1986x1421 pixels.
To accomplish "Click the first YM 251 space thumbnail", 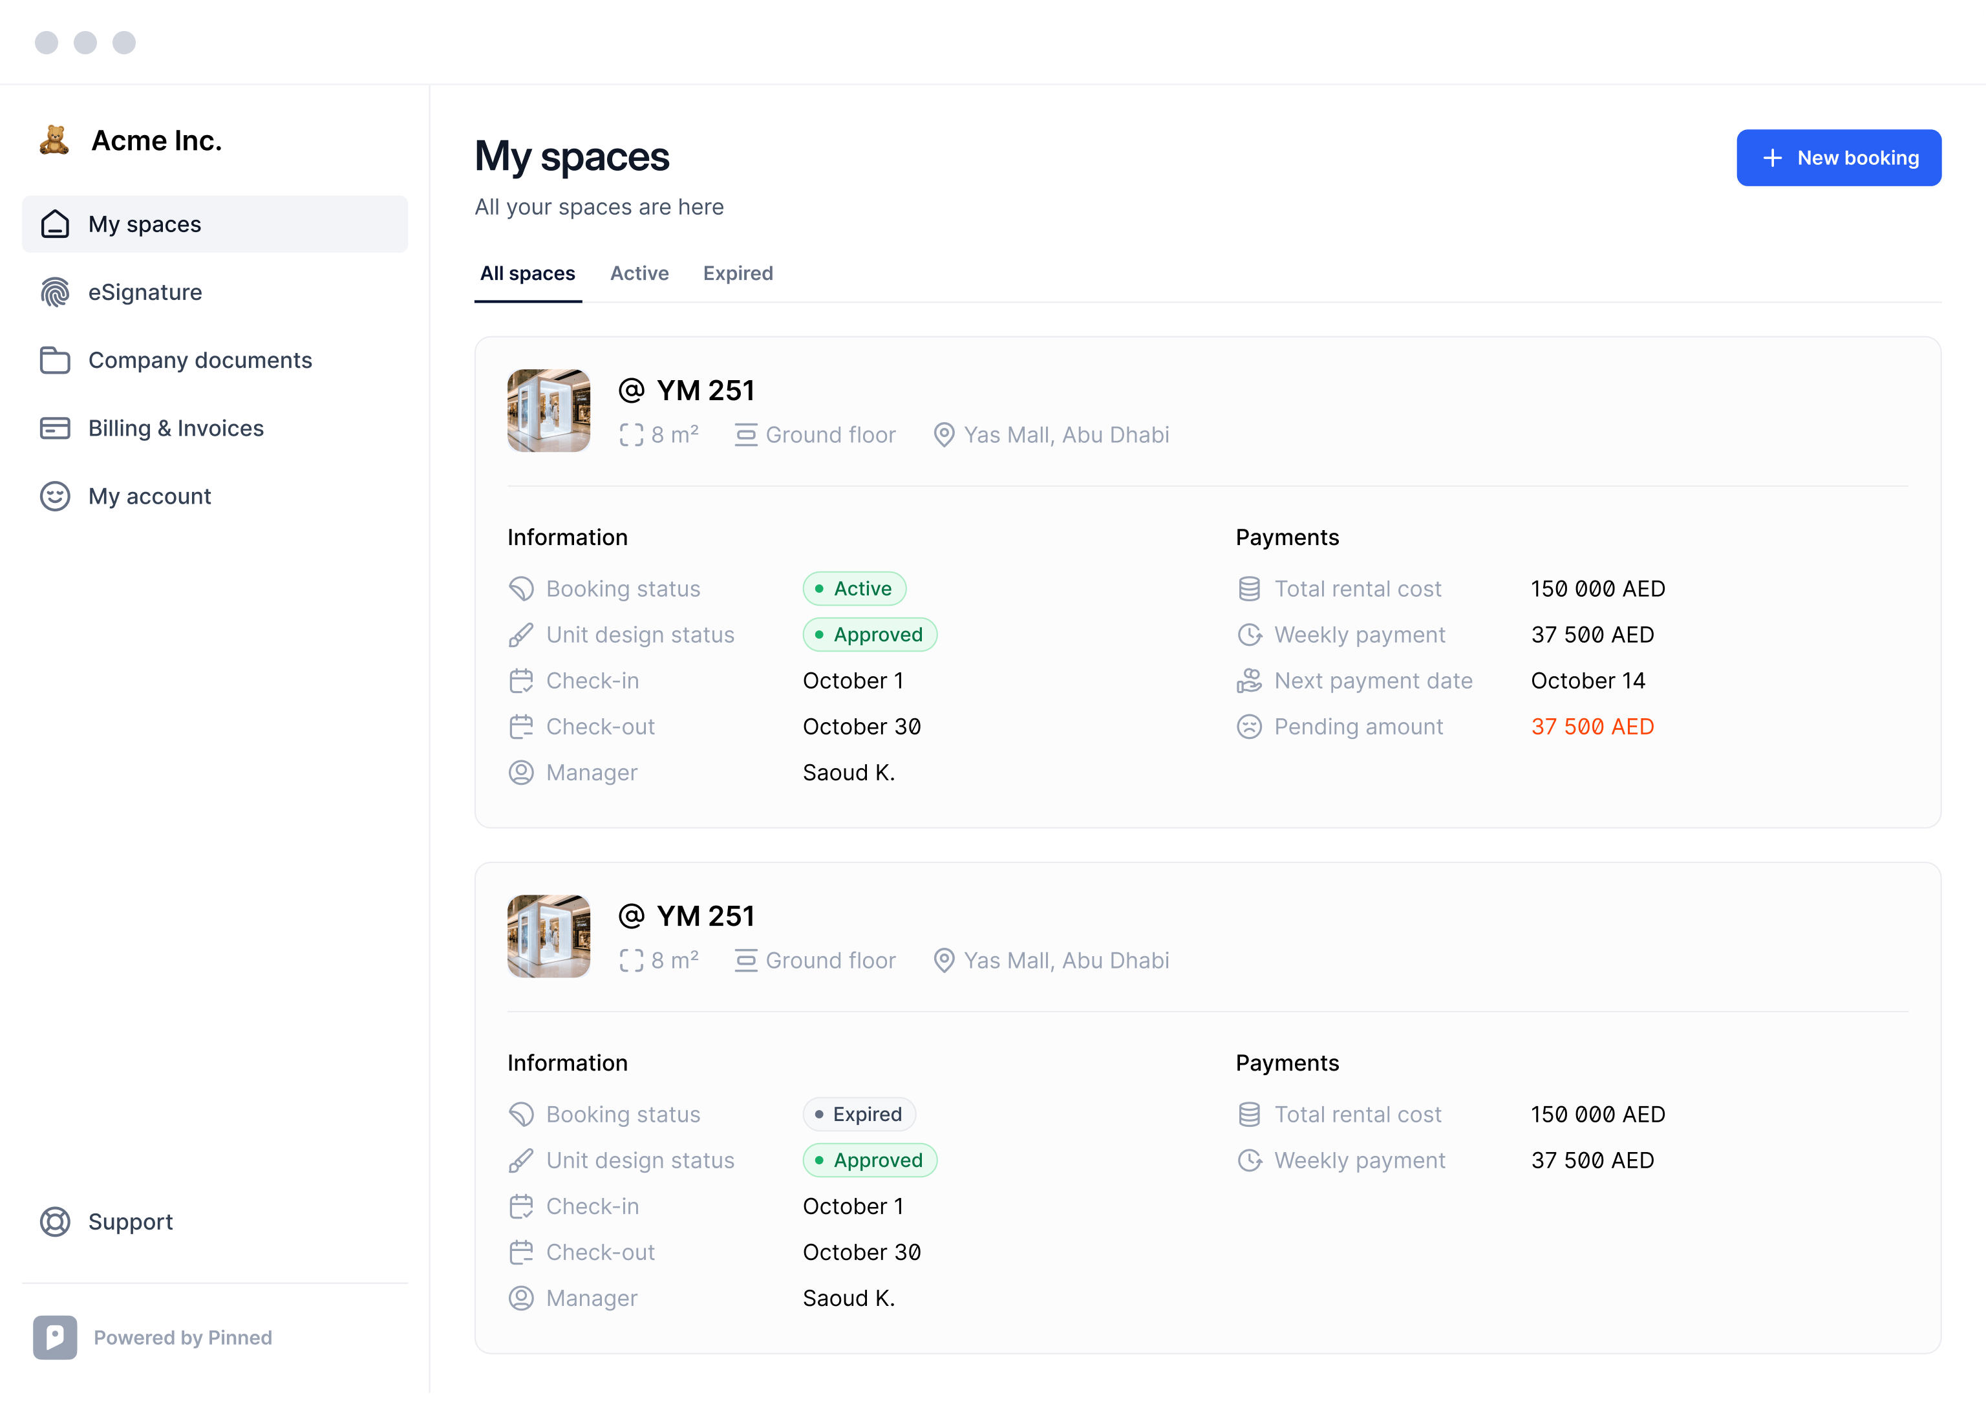I will click(549, 411).
